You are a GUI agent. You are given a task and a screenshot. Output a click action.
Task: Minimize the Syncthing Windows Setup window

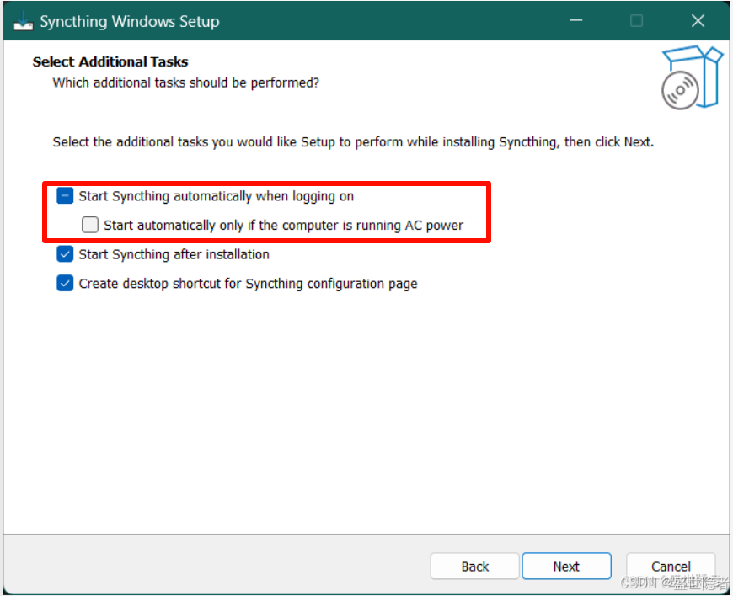coord(576,20)
